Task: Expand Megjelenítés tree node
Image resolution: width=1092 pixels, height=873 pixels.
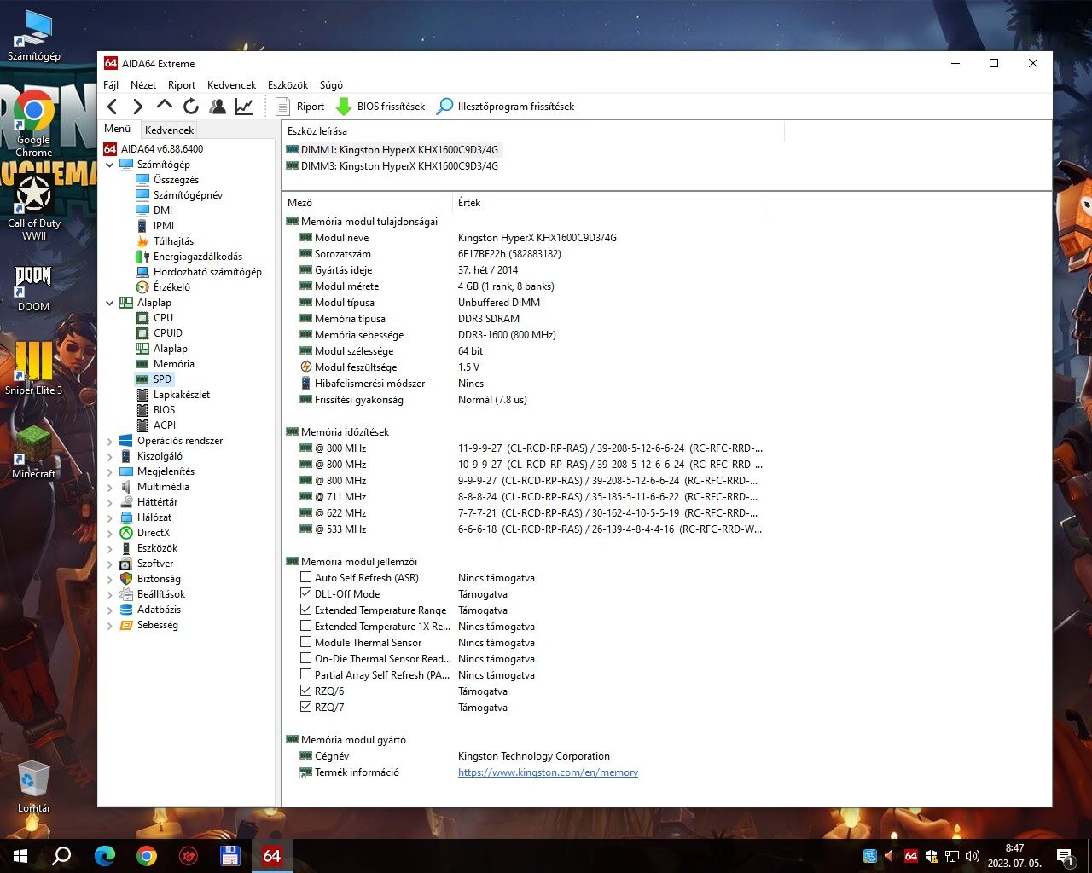Action: tap(109, 472)
